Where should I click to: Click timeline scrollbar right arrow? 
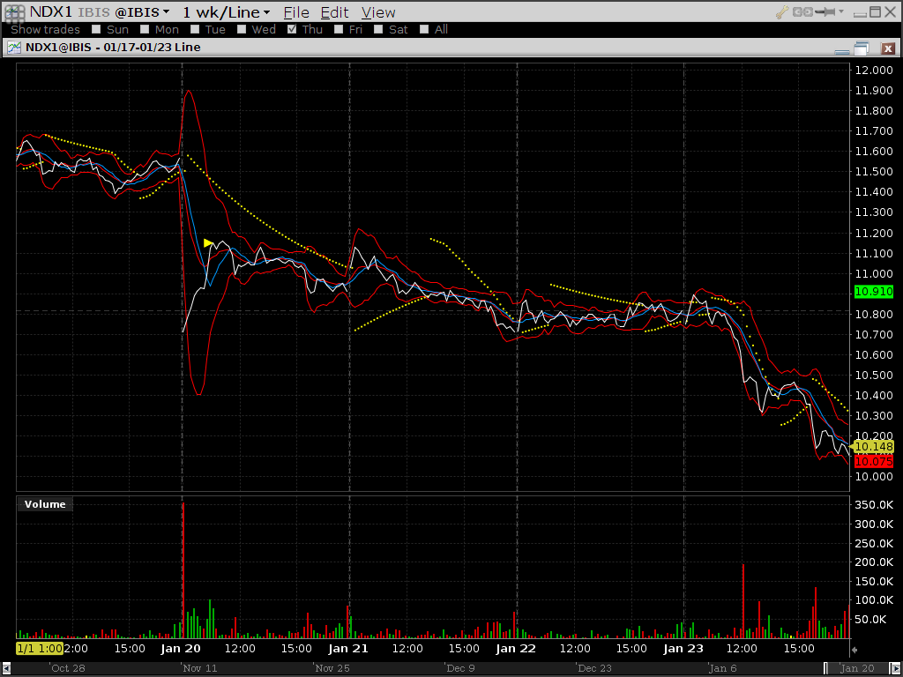(x=894, y=668)
